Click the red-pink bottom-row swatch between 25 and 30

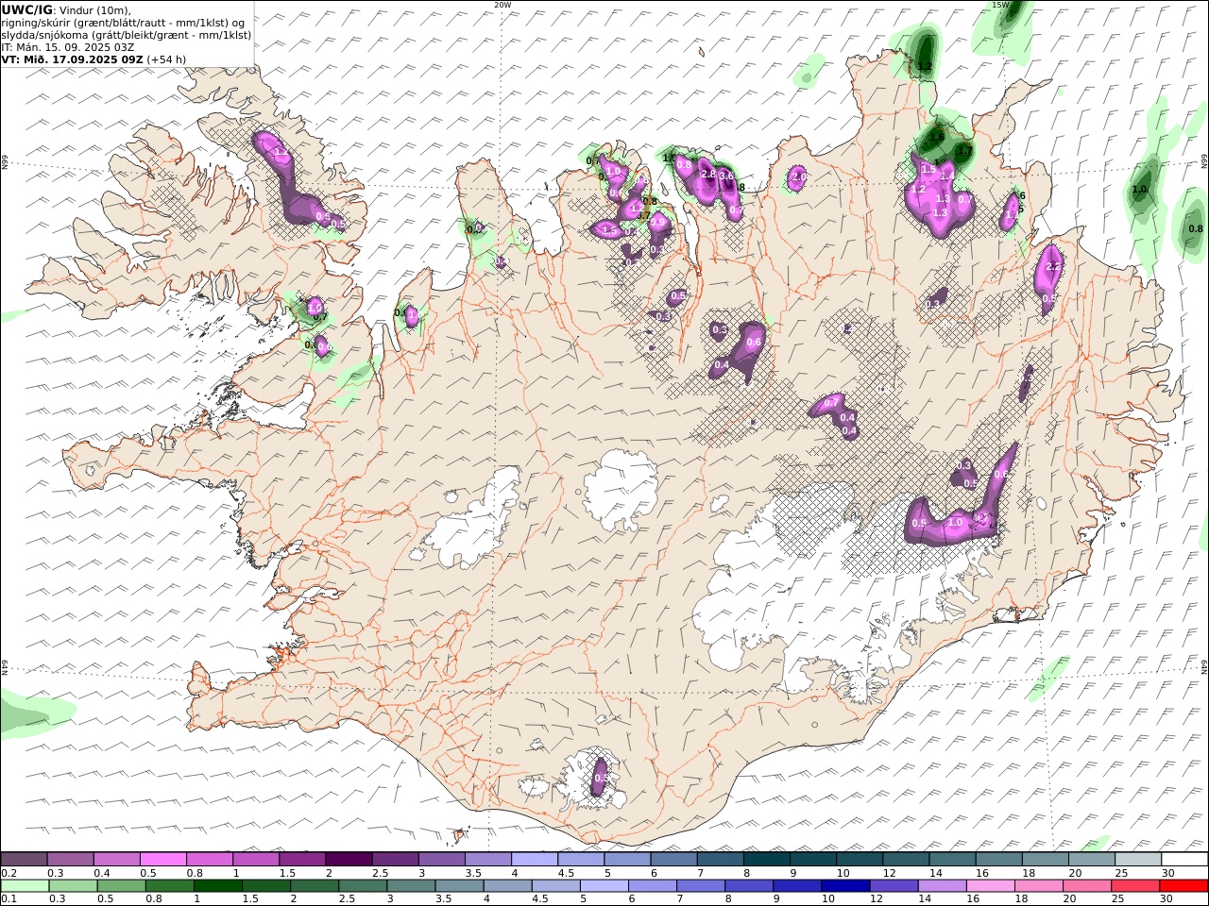(x=1135, y=885)
